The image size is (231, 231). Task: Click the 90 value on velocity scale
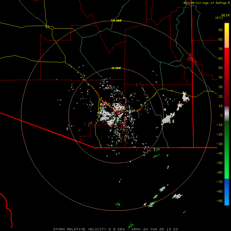[x=220, y=30]
